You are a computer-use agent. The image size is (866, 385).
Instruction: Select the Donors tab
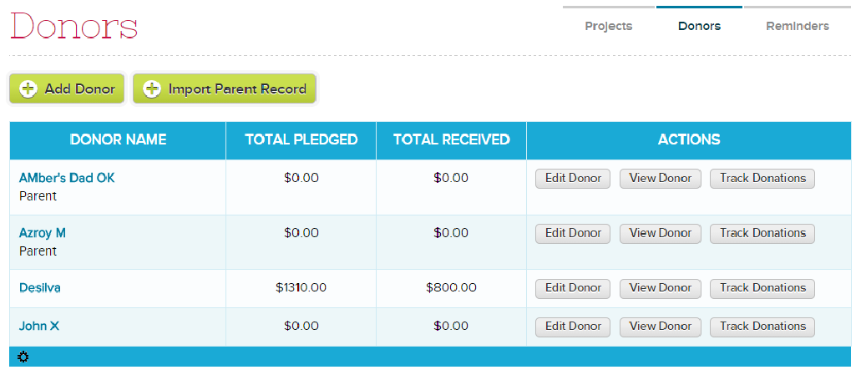[x=699, y=26]
